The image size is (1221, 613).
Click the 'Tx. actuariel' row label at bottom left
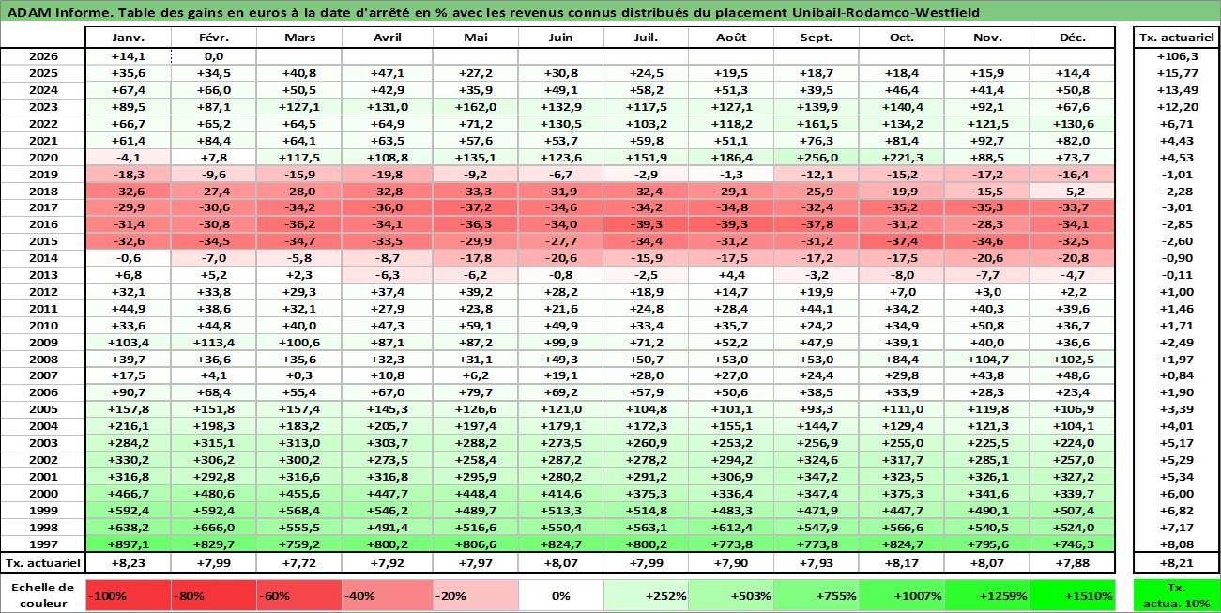tap(43, 563)
